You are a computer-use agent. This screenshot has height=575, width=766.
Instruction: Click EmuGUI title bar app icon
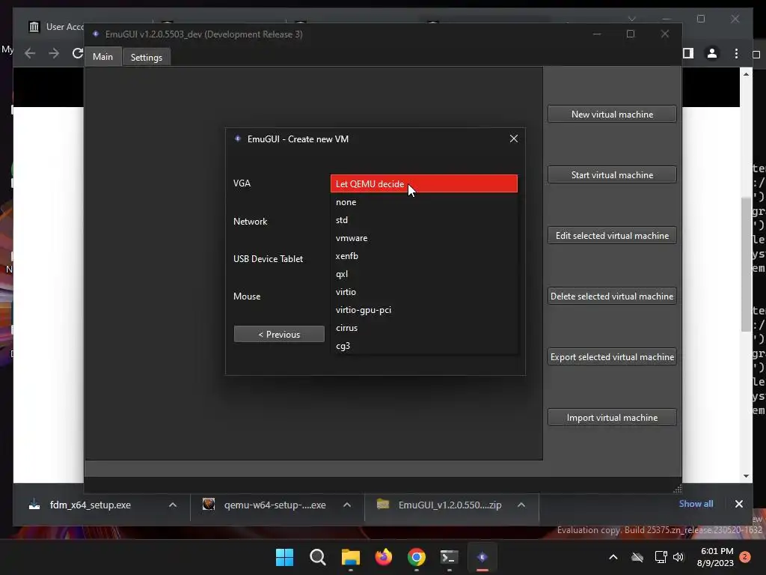click(96, 34)
